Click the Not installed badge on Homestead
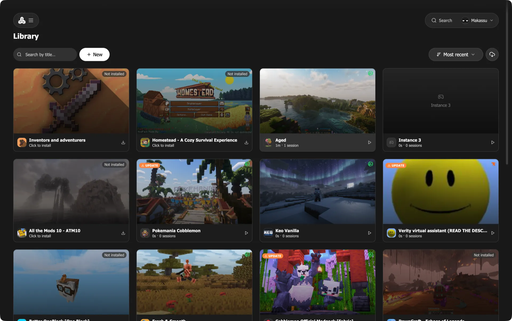The image size is (512, 321). (237, 74)
